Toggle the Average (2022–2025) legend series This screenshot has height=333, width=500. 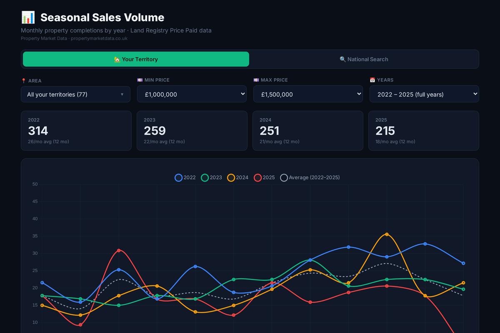(310, 177)
